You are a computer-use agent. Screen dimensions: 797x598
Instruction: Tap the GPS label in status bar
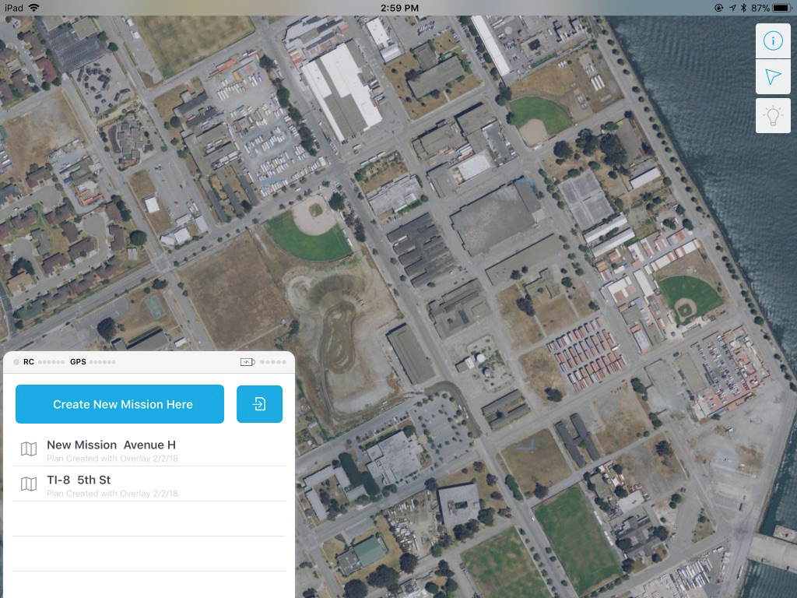pos(78,362)
